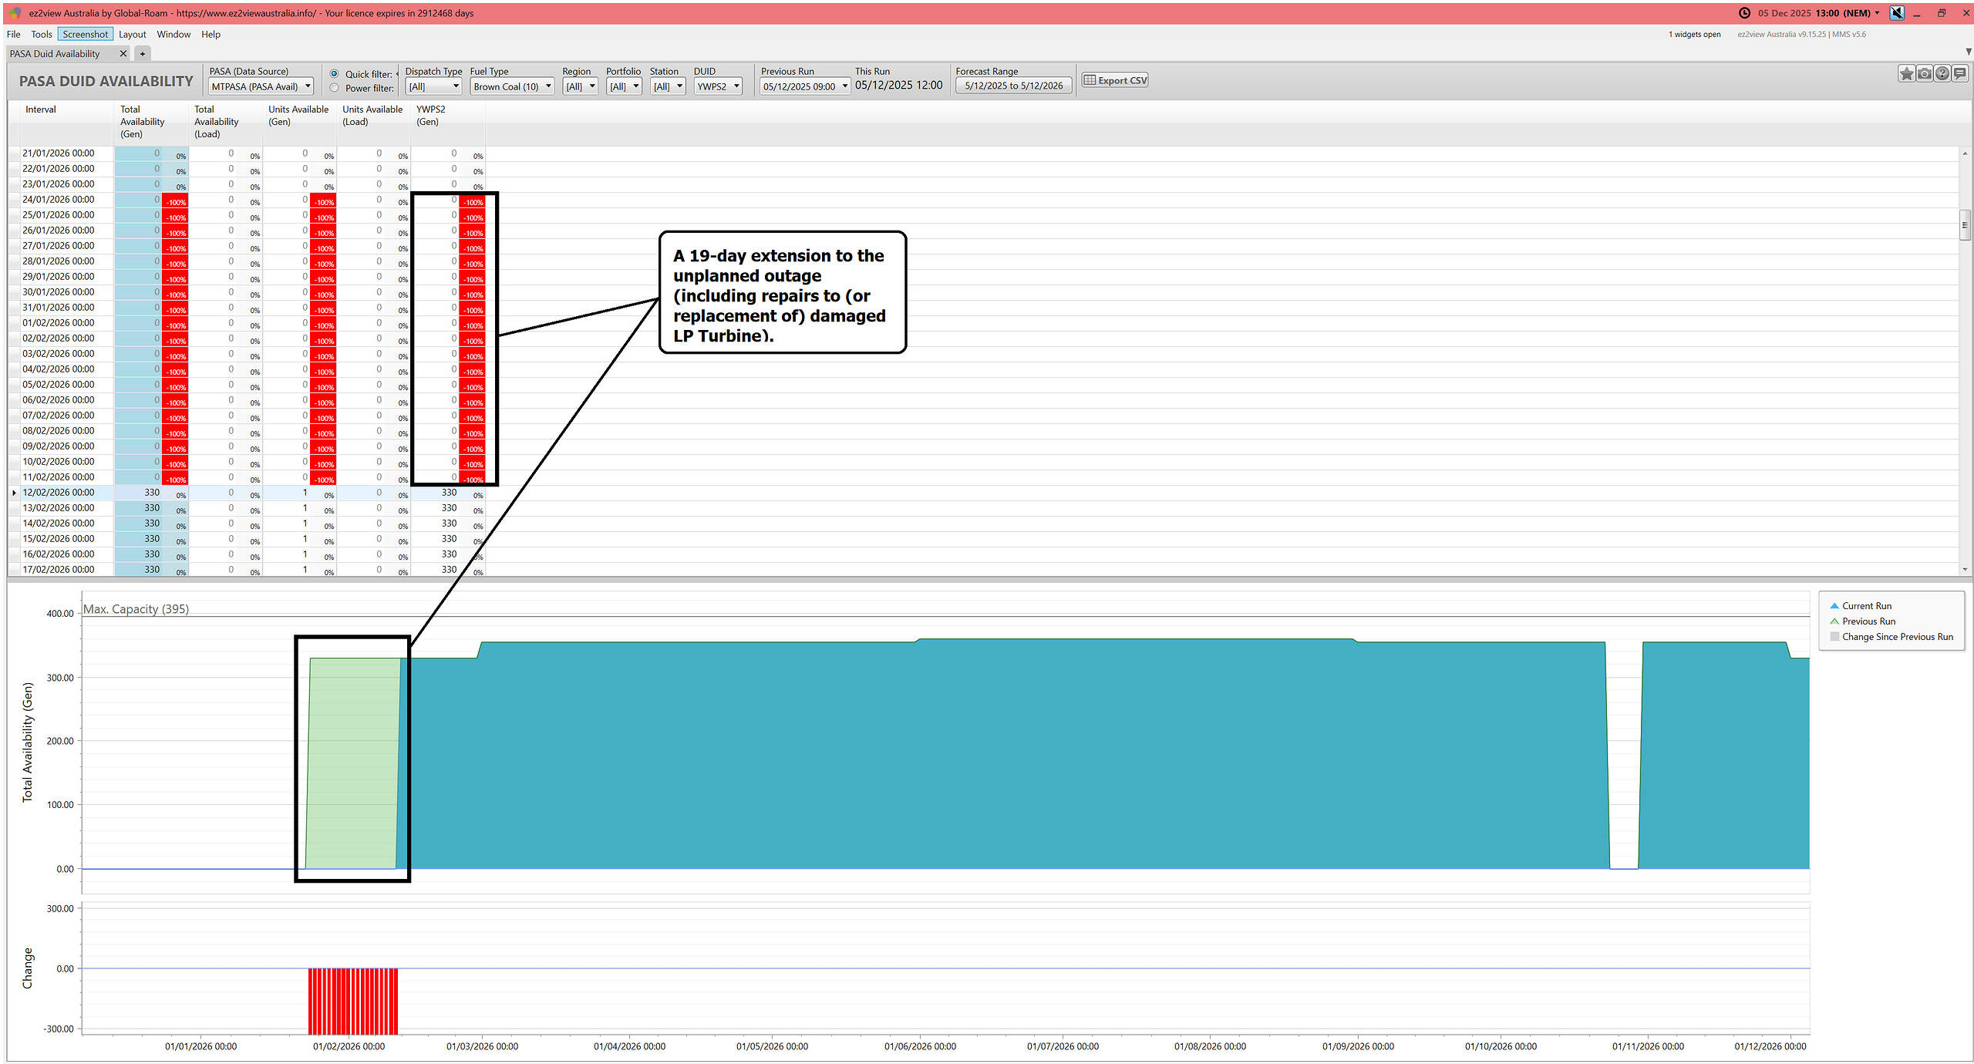Image resolution: width=1974 pixels, height=1064 pixels.
Task: Open the DUID YWPS2 dropdown
Action: click(717, 86)
